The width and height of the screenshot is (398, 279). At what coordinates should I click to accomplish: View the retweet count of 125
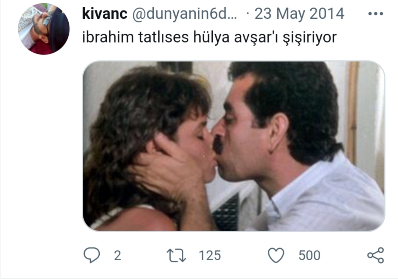(210, 255)
